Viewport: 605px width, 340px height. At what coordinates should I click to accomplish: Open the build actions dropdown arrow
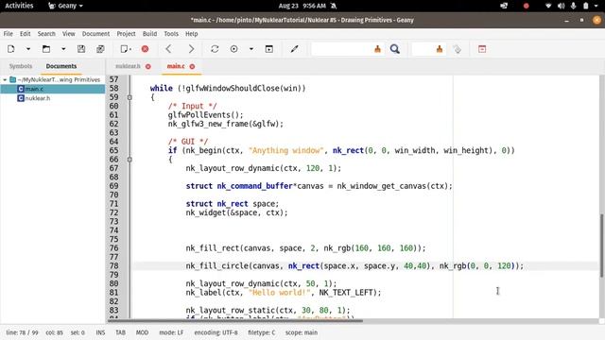(251, 49)
